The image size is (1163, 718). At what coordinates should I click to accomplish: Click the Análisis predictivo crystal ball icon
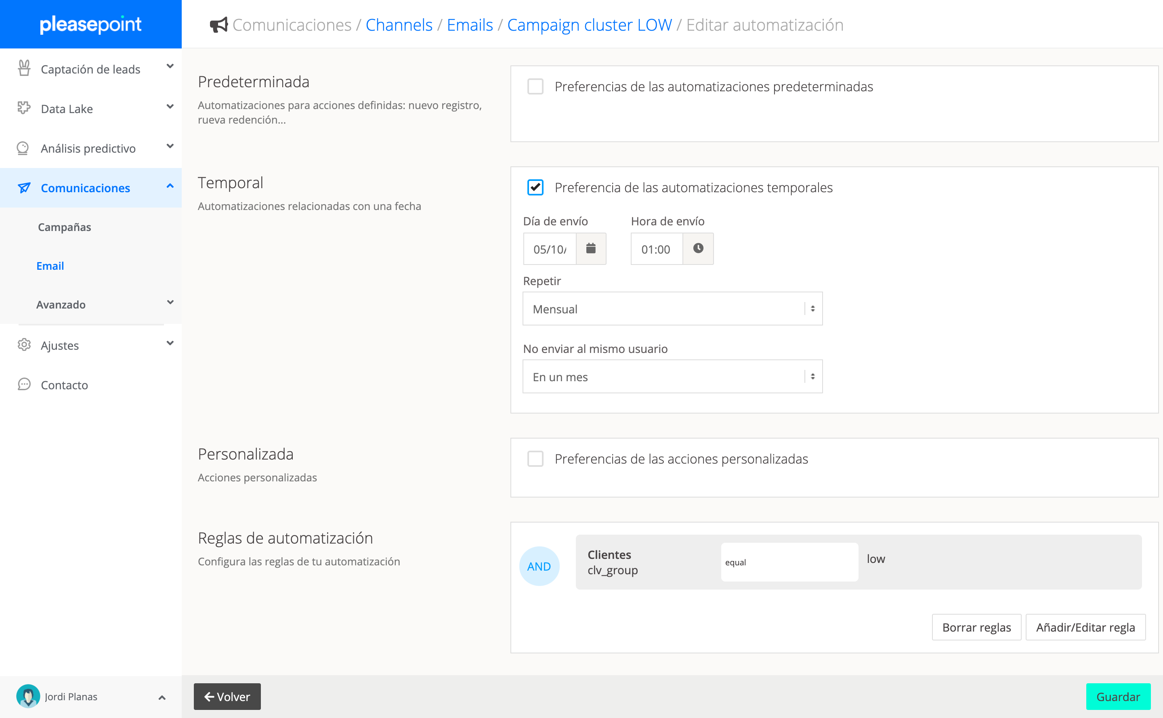23,148
